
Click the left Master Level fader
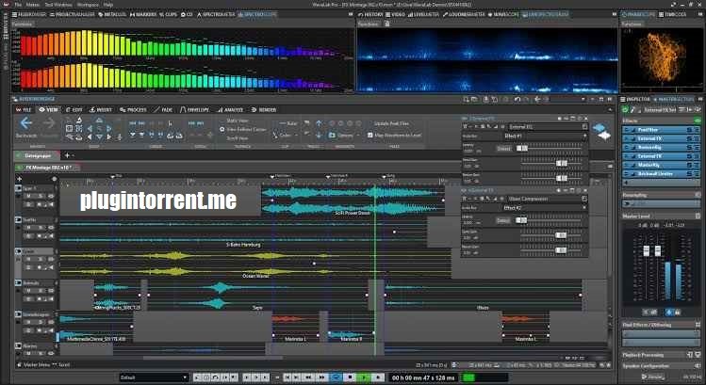click(647, 251)
